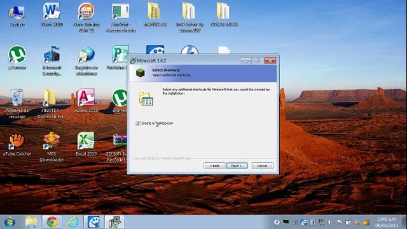Screen dimensions: 407x229
Task: Click the Next button in installer
Action: (x=237, y=165)
